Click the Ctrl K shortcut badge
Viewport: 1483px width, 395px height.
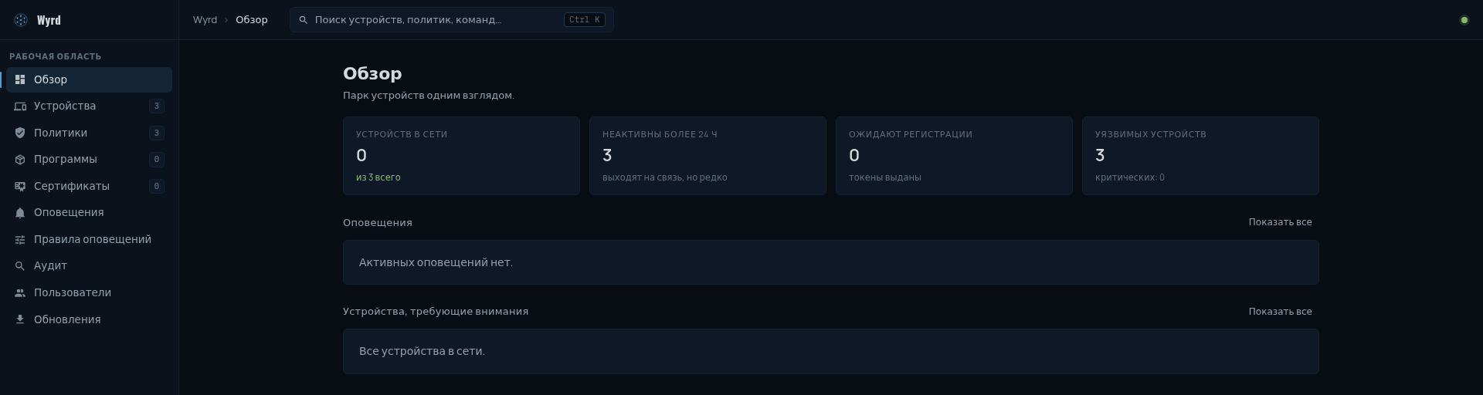pos(585,20)
